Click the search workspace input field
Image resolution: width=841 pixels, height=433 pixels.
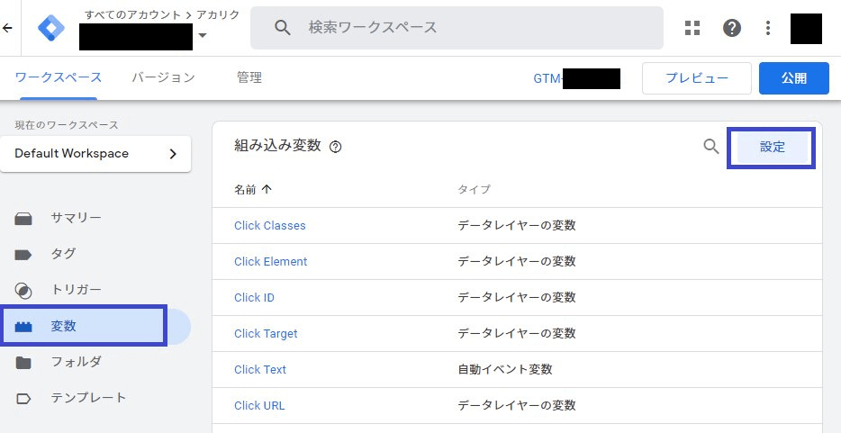coord(457,28)
